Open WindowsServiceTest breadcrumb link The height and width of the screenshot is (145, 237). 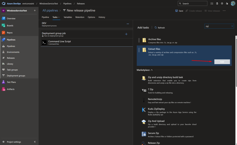pyautogui.click(x=49, y=4)
